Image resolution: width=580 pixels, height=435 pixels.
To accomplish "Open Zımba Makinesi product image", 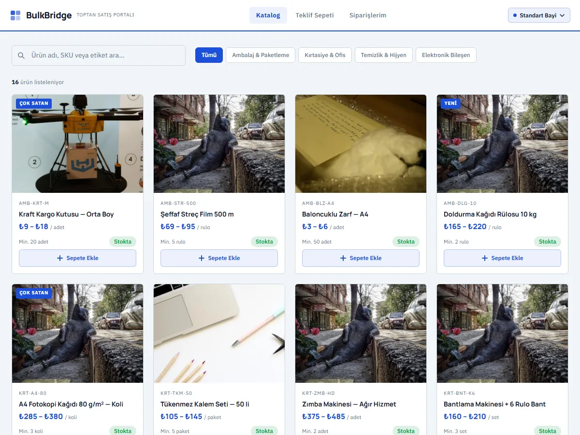I will (x=361, y=333).
